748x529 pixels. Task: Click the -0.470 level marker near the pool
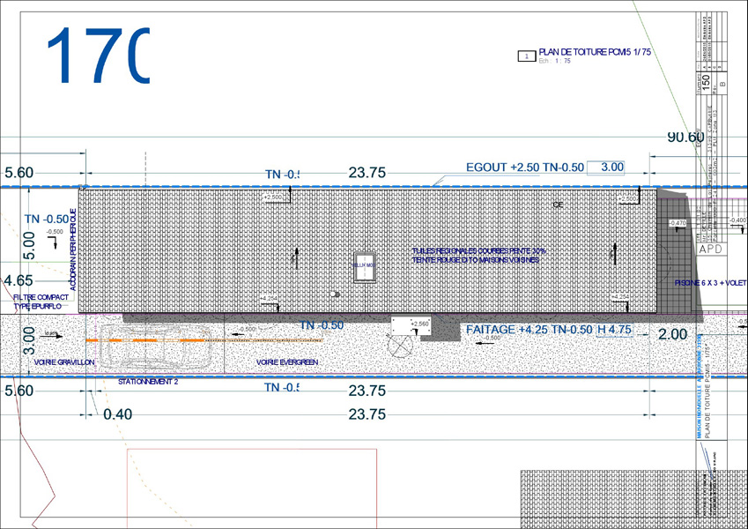coord(676,224)
